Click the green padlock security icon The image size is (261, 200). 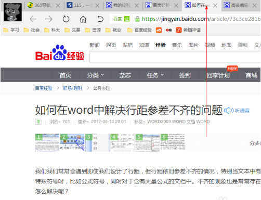pos(137,19)
